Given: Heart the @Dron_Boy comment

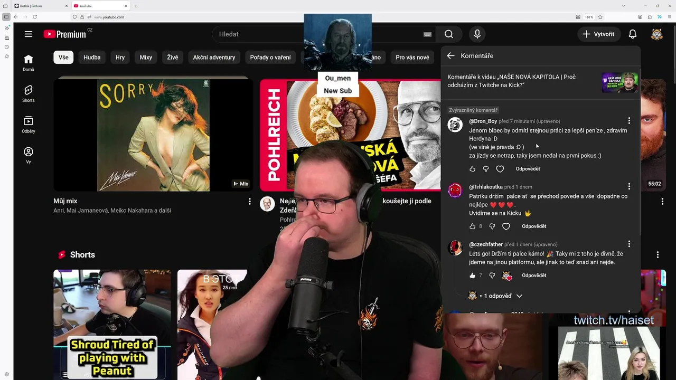Looking at the screenshot, I should click(x=500, y=169).
